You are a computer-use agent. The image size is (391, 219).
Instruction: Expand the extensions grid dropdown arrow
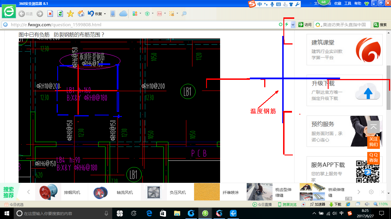coord(140,13)
